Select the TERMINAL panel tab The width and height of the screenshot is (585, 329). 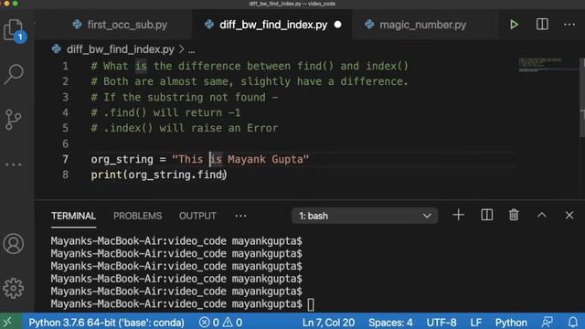73,216
